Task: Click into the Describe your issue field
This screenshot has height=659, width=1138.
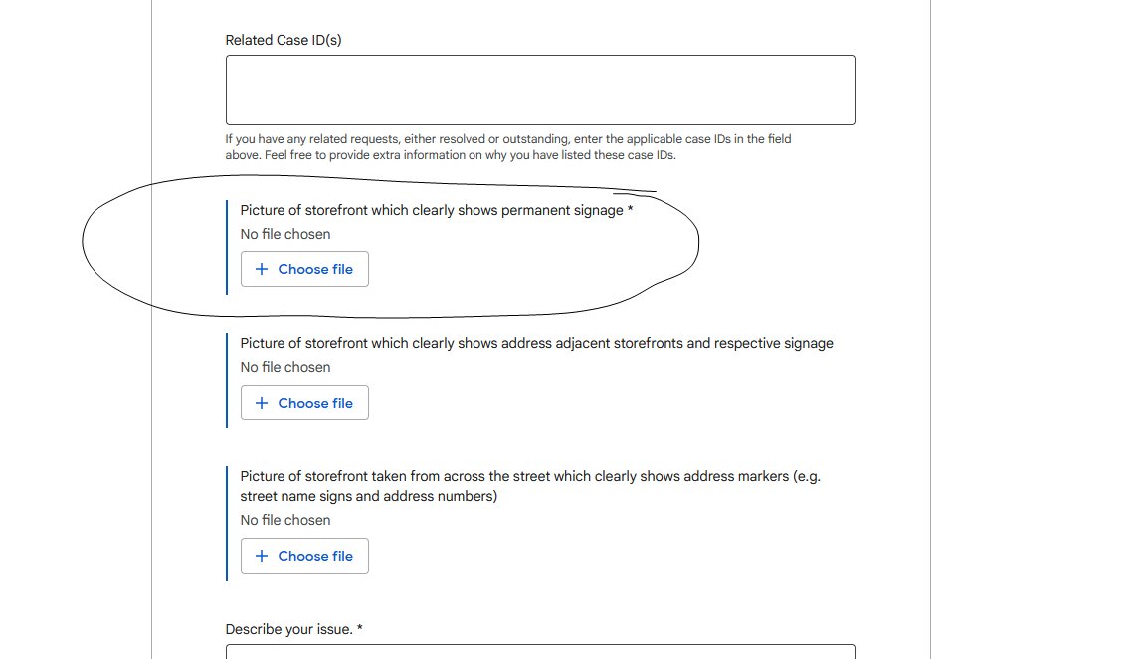Action: pyautogui.click(x=541, y=652)
